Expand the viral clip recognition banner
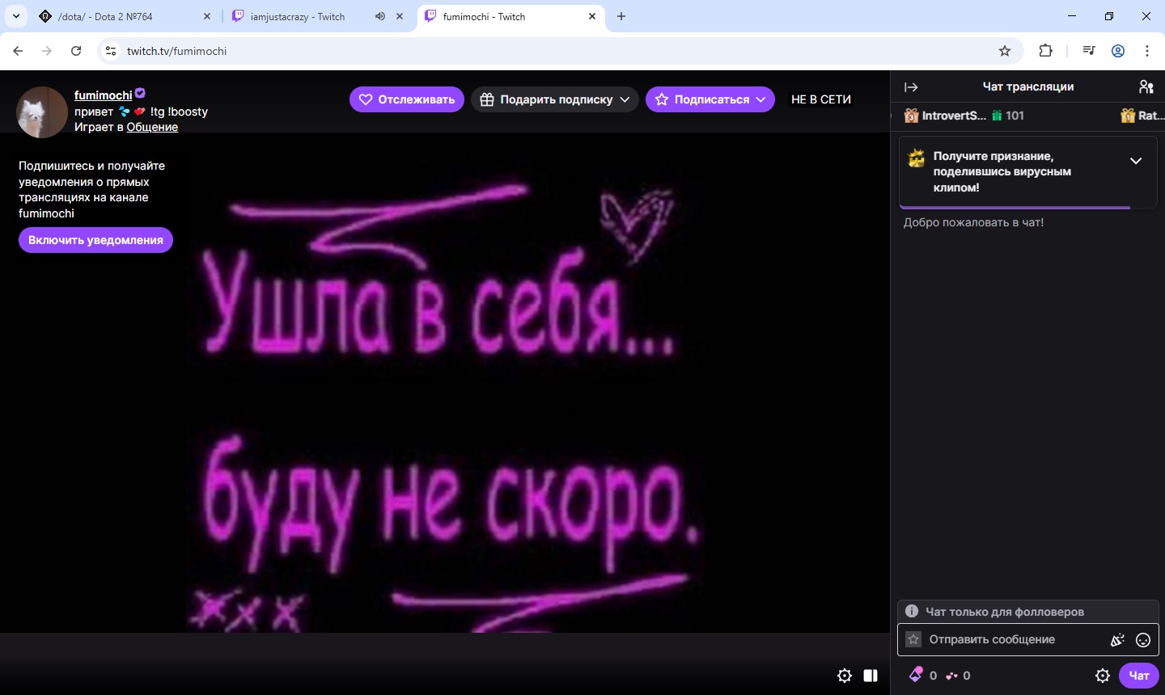The width and height of the screenshot is (1165, 695). [1136, 161]
